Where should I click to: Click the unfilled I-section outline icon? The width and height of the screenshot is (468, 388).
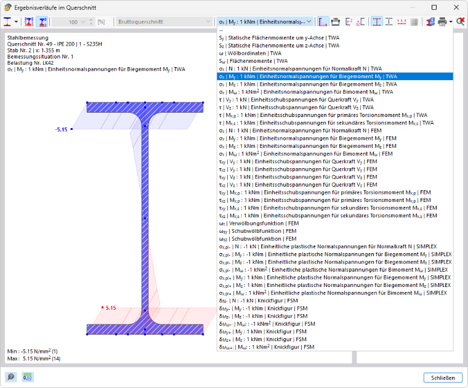(x=389, y=22)
